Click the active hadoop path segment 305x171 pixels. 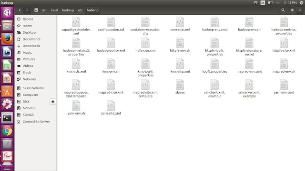tap(92, 10)
